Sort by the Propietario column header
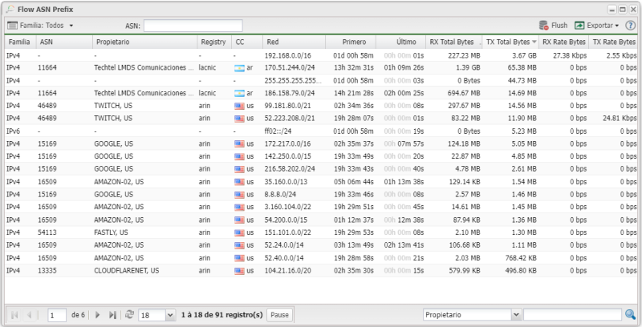642x327 pixels. pyautogui.click(x=144, y=42)
